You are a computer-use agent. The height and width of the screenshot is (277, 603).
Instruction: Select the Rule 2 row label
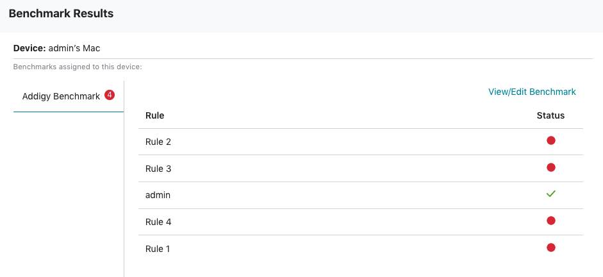coord(158,142)
